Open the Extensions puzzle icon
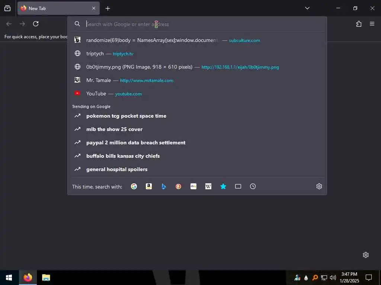 pos(359,24)
